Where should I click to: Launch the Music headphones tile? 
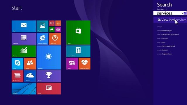tap(58, 23)
